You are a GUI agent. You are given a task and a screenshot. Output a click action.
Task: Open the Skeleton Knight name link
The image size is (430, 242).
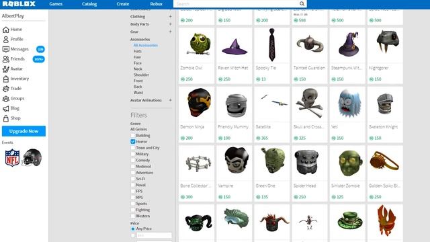pyautogui.click(x=384, y=127)
